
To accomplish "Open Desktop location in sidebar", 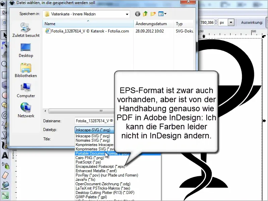I will 26,51.
